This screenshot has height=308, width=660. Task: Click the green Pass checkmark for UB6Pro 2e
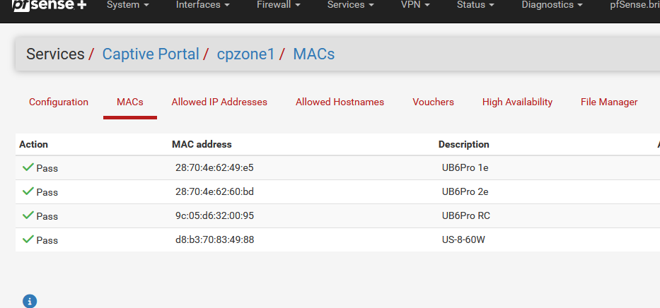[x=28, y=191]
